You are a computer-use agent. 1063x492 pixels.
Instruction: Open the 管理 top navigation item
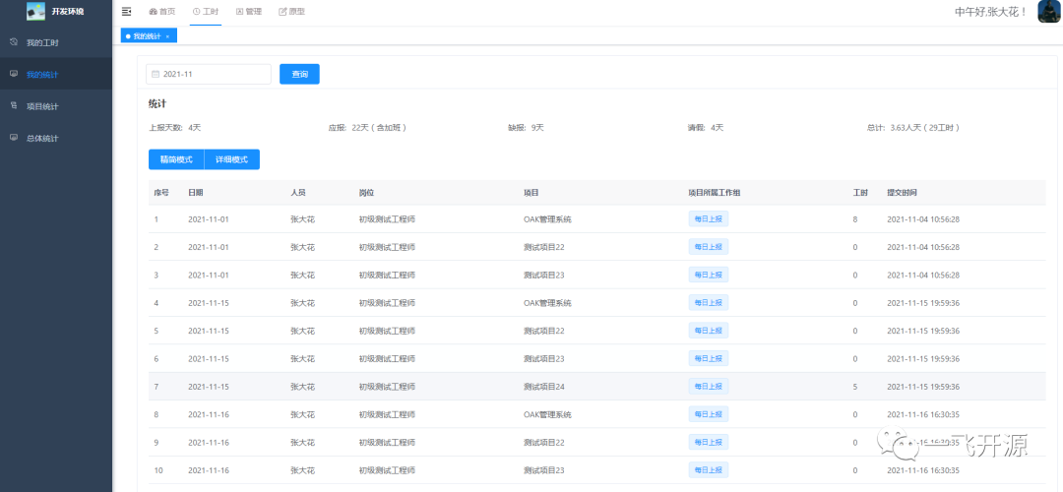[x=249, y=12]
